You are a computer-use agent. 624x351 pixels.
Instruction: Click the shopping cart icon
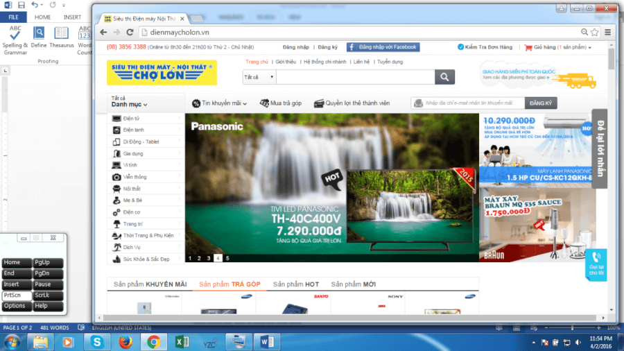pyautogui.click(x=528, y=47)
